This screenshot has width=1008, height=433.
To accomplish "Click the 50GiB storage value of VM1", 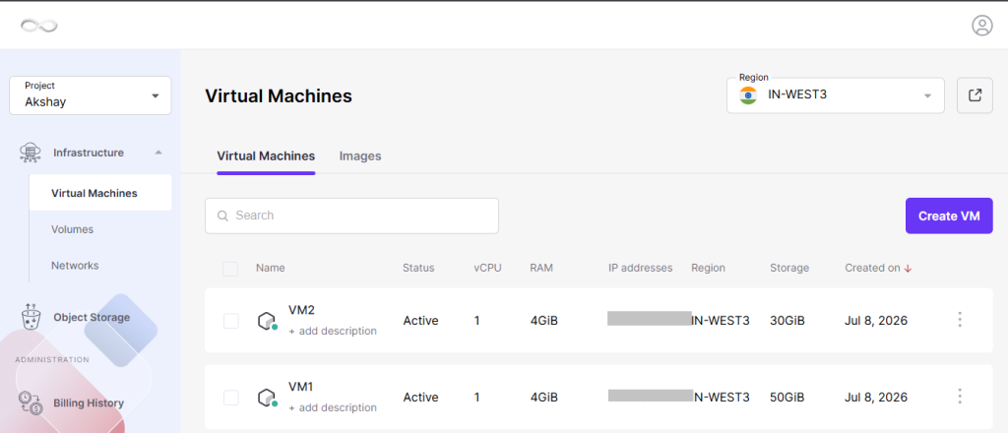I will [787, 398].
